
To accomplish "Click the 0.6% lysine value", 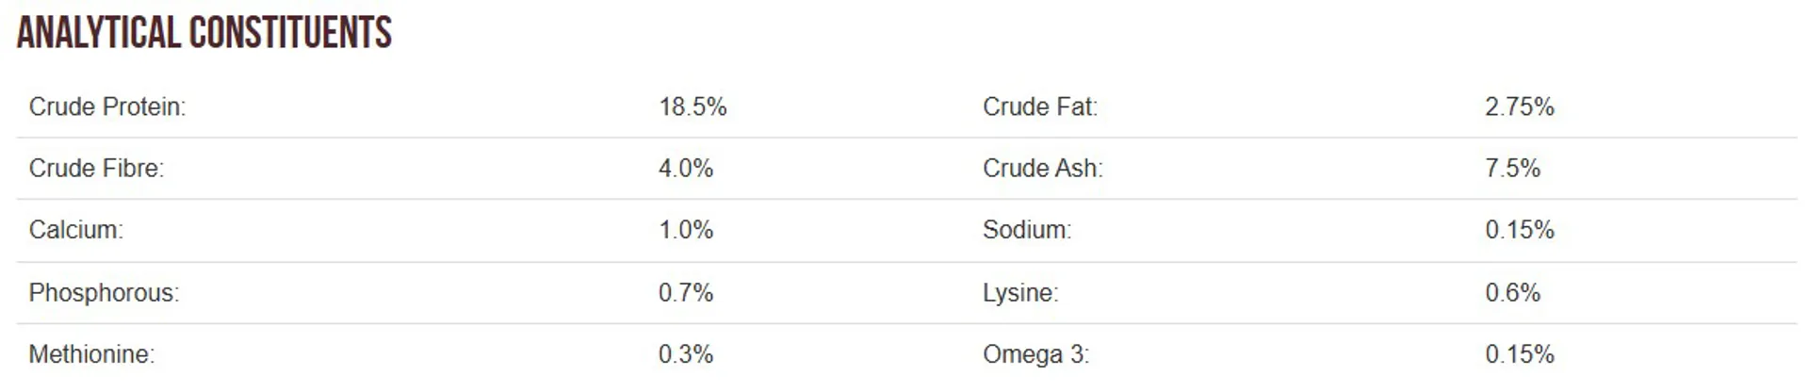I will (1513, 292).
